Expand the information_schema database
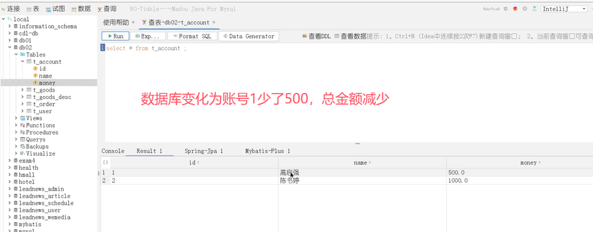Viewport: 593px width, 232px height. [x=9, y=26]
